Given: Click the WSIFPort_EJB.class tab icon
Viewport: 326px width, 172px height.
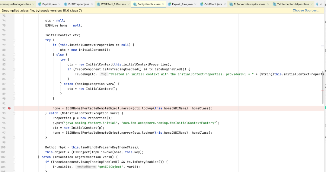Looking at the screenshot, I should [x=98, y=4].
